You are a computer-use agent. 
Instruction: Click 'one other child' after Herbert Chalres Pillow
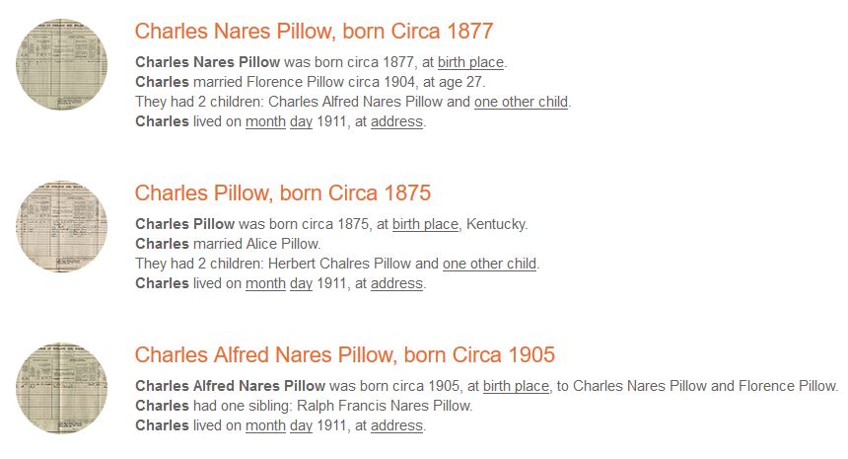point(489,264)
